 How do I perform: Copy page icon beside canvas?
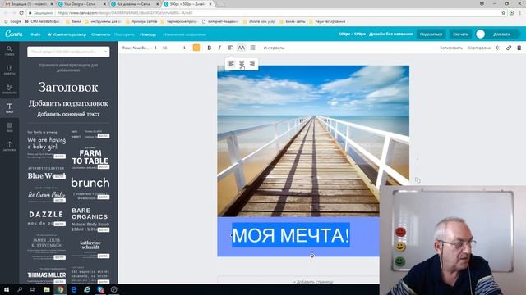click(418, 180)
